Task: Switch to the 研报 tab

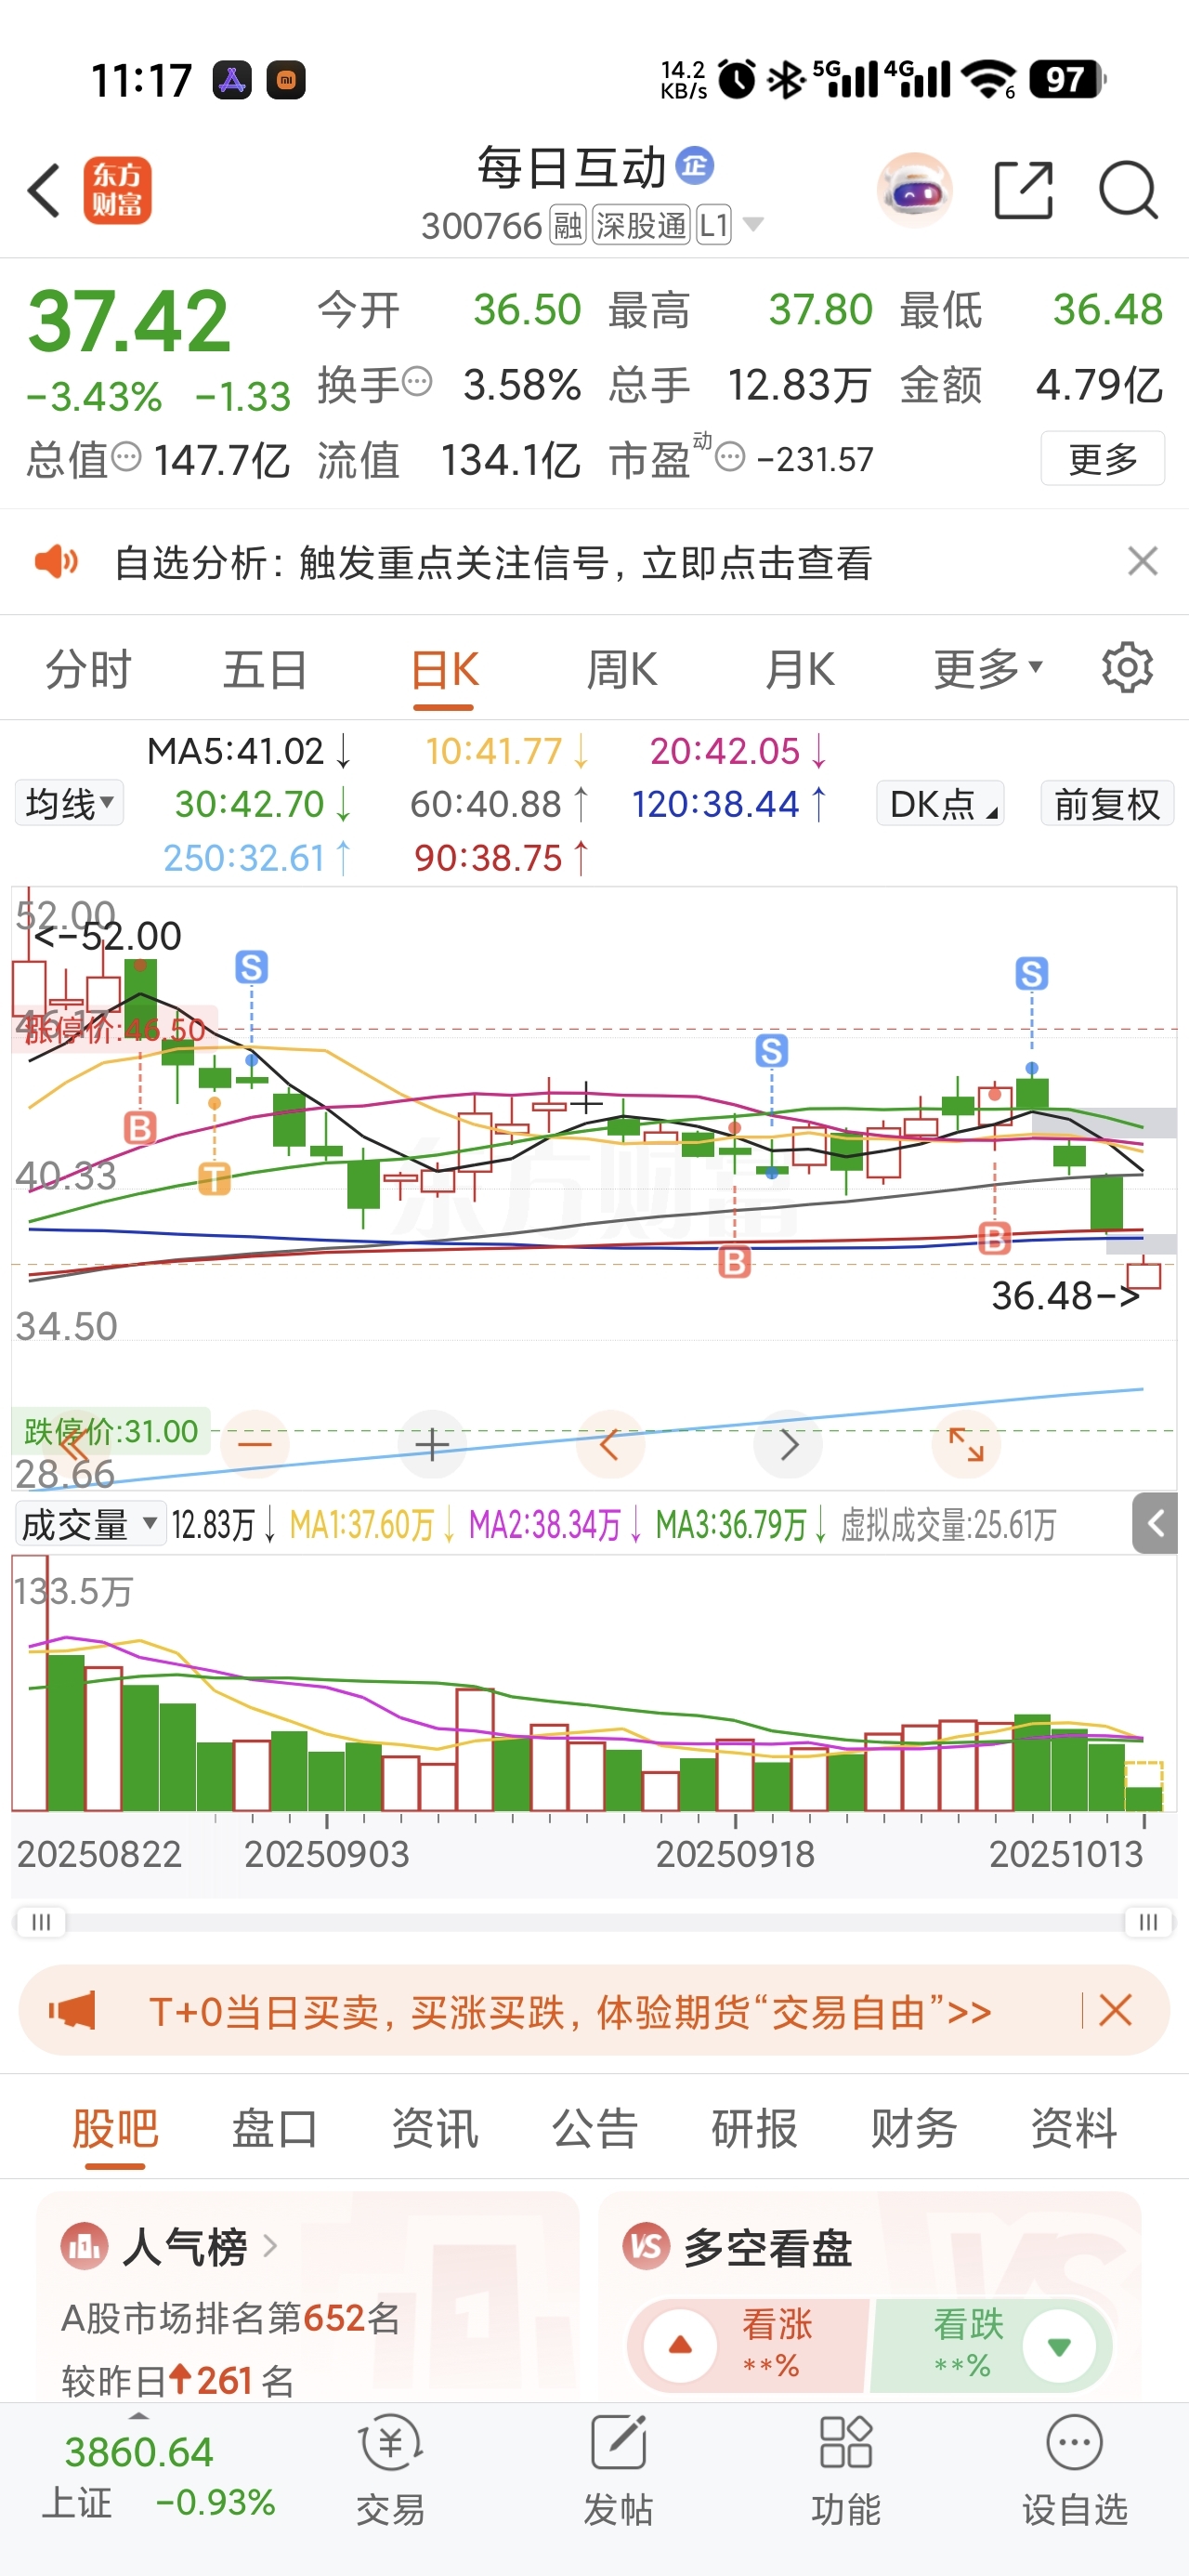Action: (754, 2127)
